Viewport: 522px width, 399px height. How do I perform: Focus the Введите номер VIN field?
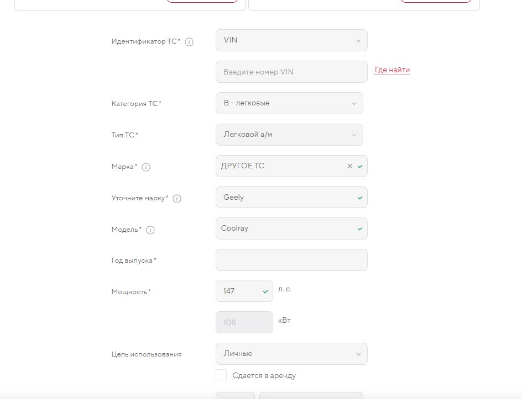click(291, 72)
